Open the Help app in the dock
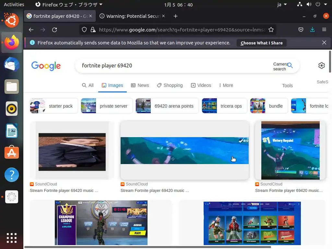Image resolution: width=332 pixels, height=249 pixels. 12,175
